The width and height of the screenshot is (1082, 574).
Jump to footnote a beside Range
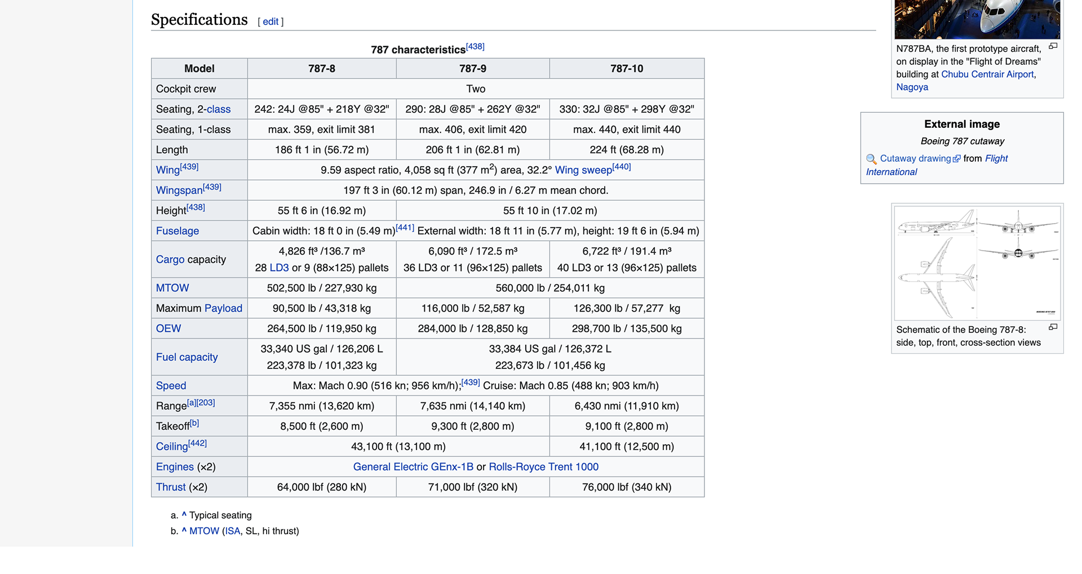[x=192, y=403]
